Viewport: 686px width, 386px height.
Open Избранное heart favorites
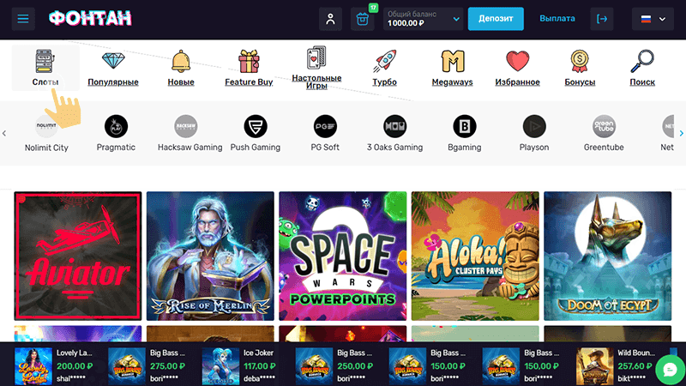coord(518,68)
